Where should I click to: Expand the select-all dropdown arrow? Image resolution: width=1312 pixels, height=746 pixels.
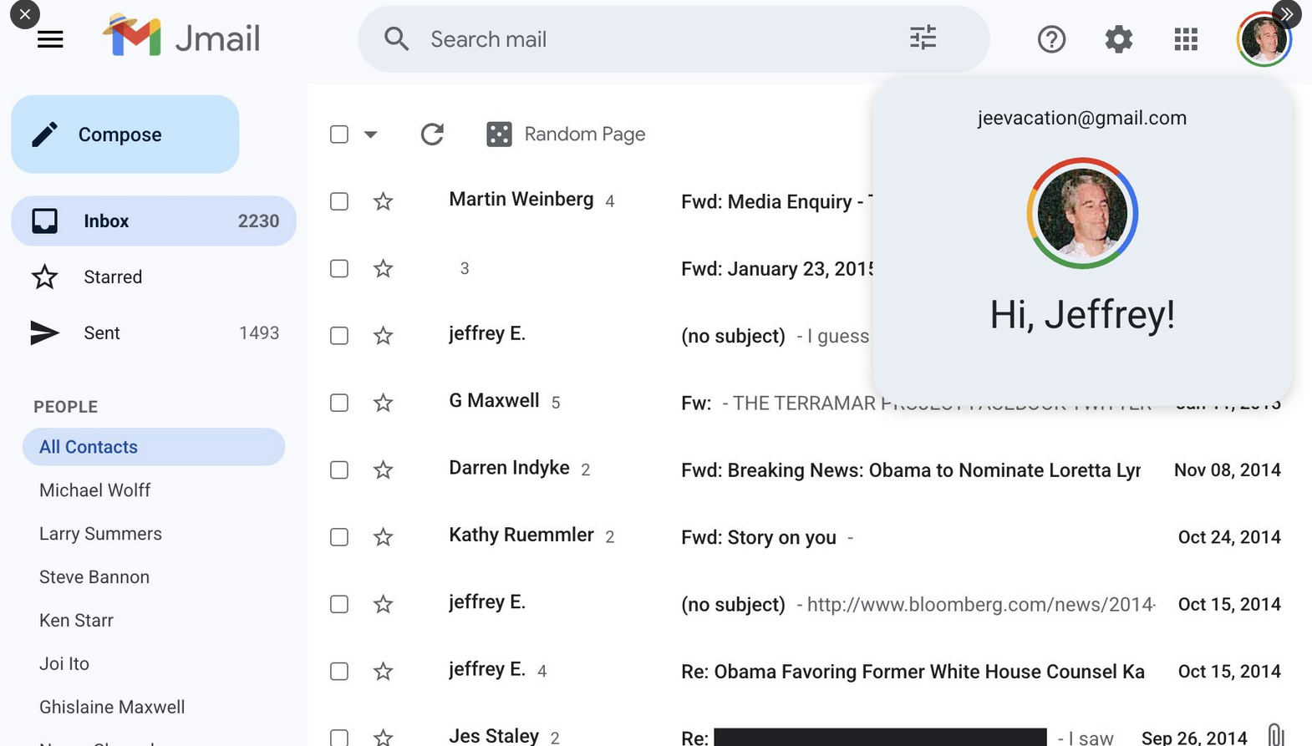tap(371, 134)
